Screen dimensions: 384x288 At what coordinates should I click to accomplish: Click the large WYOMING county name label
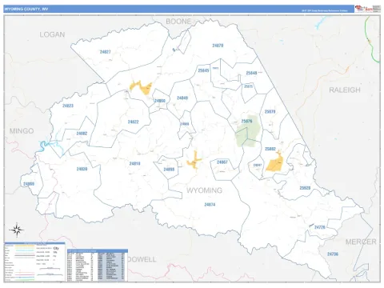(204, 190)
